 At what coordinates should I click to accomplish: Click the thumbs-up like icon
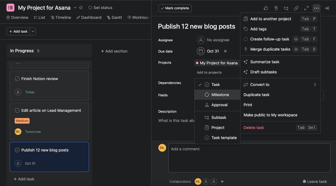click(265, 8)
